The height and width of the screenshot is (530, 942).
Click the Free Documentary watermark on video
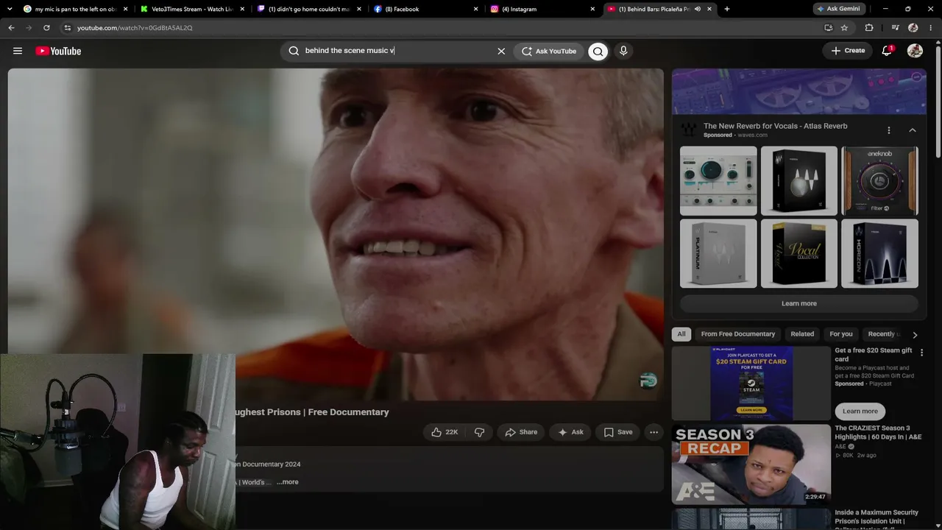click(648, 380)
